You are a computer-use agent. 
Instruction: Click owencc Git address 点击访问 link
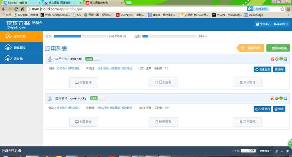103,68
